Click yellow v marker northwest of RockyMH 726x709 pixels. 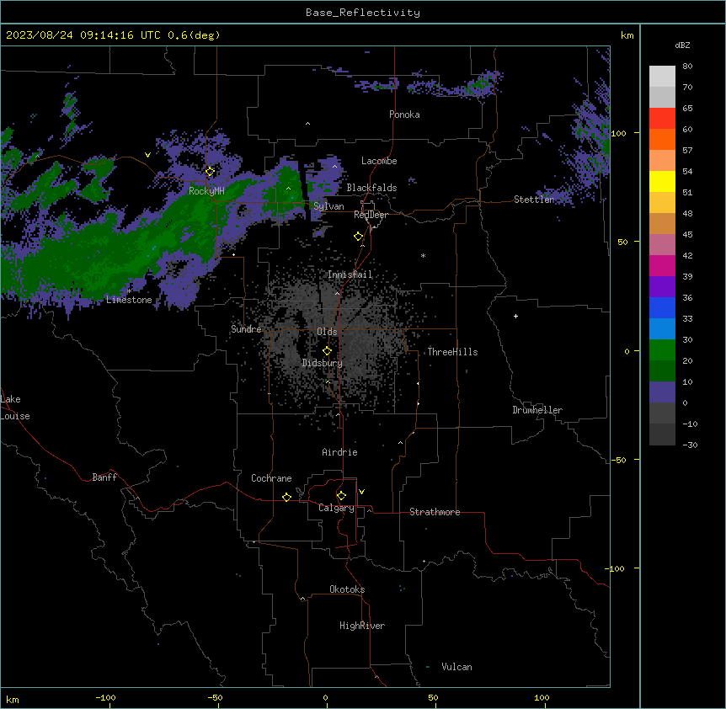[147, 155]
